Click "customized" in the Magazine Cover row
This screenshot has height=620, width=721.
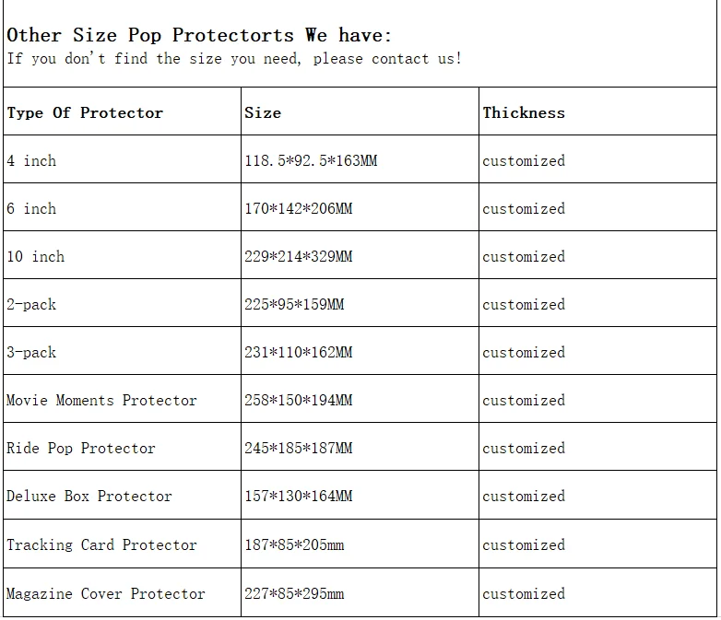524,594
